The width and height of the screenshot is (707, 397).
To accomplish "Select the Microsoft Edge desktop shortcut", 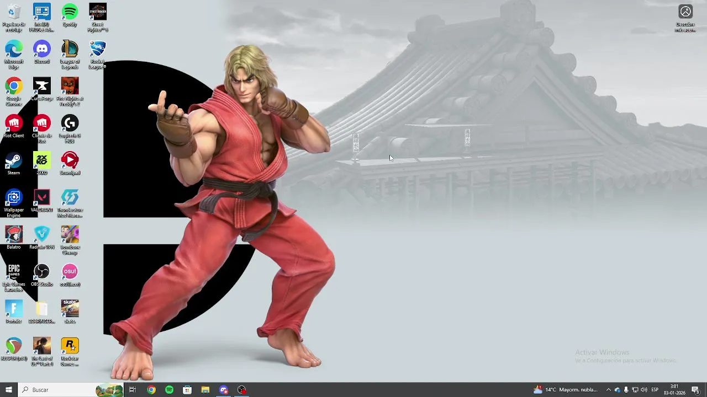I will click(14, 55).
